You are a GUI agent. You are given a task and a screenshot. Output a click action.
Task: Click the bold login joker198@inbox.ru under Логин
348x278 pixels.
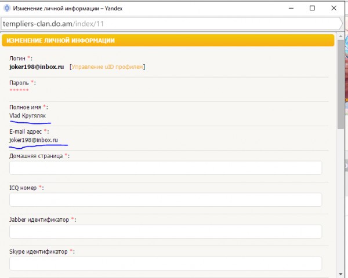coord(37,67)
